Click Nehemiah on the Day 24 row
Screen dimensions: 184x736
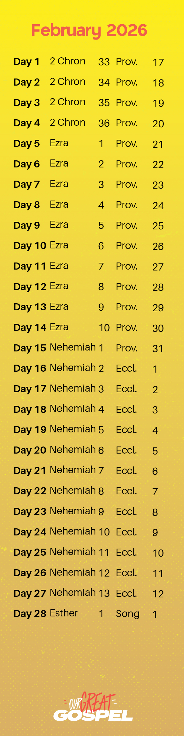point(73,531)
